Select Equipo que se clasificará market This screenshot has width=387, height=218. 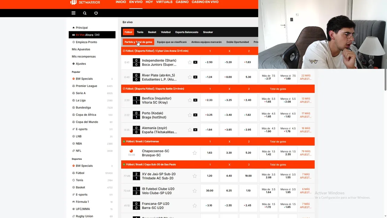172,42
